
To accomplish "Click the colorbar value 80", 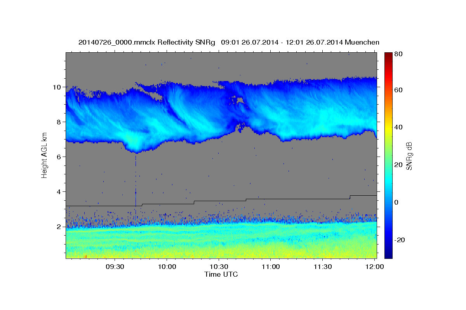I will pyautogui.click(x=399, y=54).
